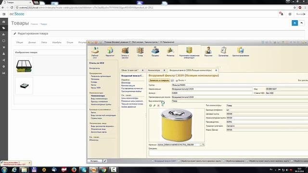Viewport: 308px width, 173px height.
Task: Open 1C Администрирование section
Action: pyautogui.click(x=241, y=52)
